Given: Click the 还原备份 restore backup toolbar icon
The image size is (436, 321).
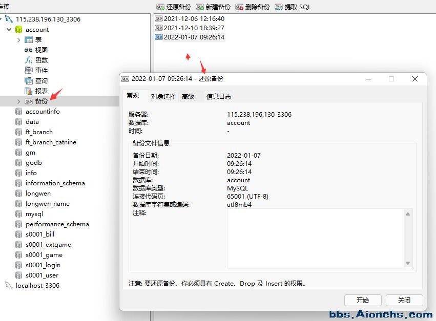Looking at the screenshot, I should tap(160, 7).
